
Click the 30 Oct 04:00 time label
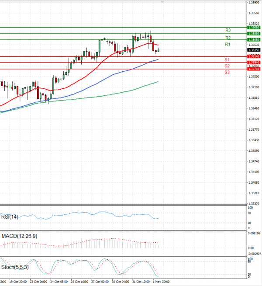121,282
